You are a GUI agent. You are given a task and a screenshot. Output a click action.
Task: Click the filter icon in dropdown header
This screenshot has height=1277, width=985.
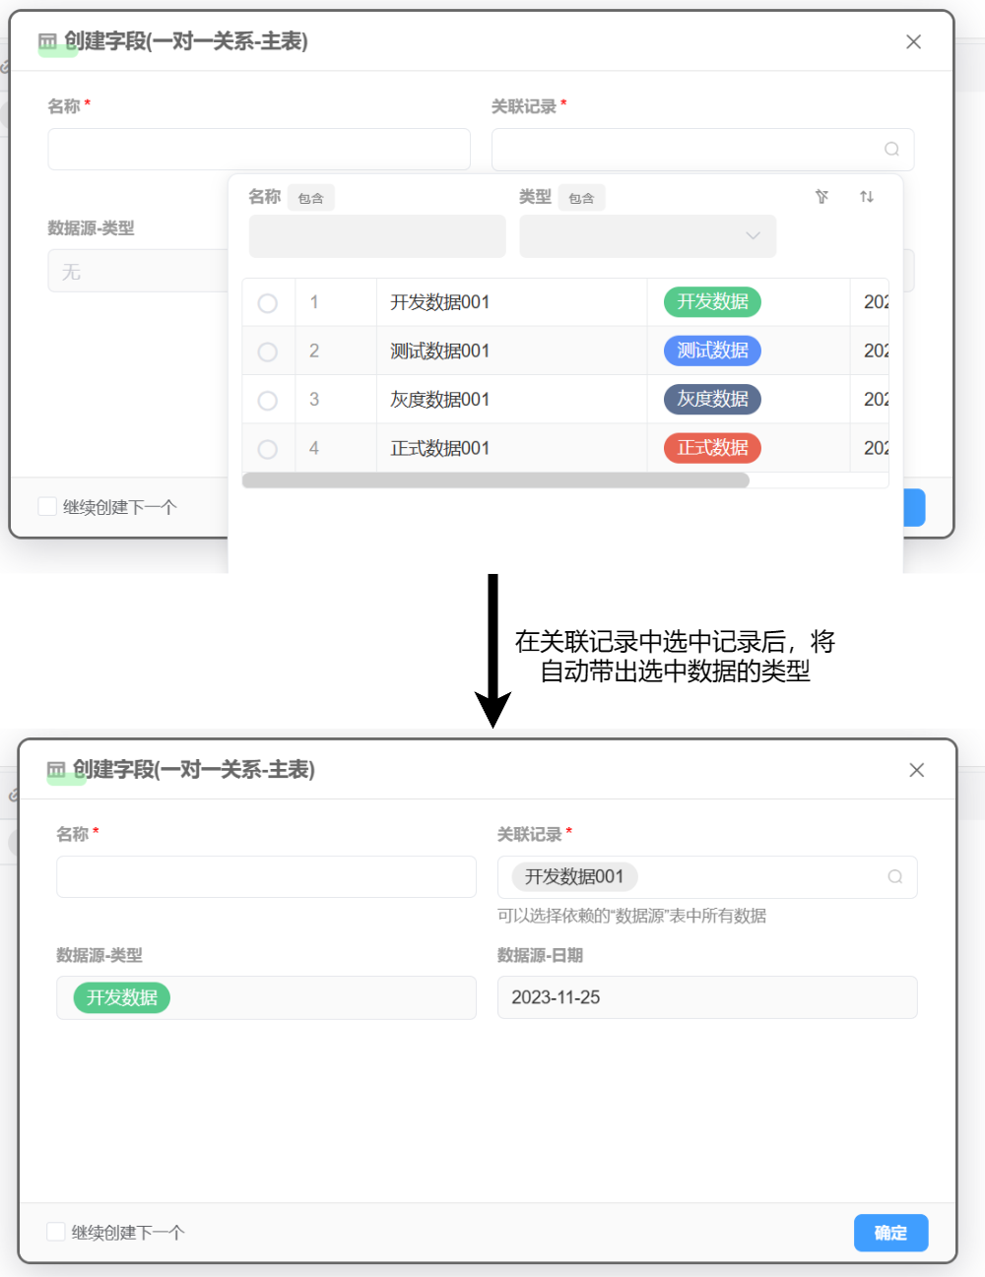point(821,197)
